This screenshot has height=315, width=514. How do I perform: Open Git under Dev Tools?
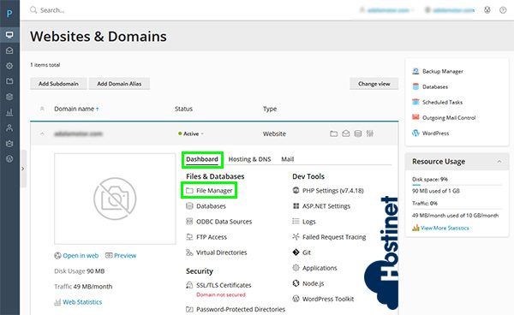(x=302, y=253)
